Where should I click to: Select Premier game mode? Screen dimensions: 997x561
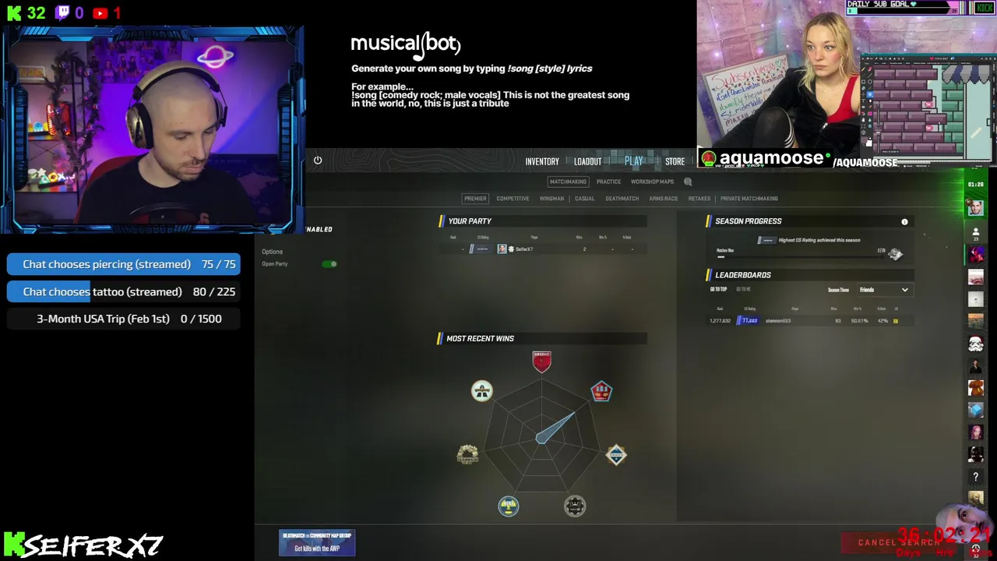pyautogui.click(x=475, y=199)
